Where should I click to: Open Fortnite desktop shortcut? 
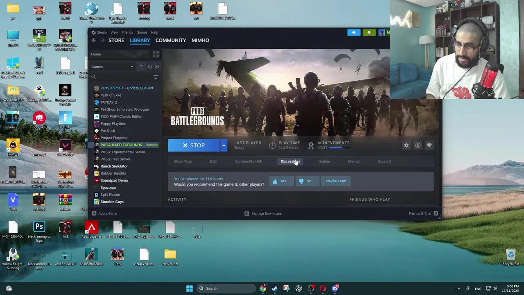(x=65, y=120)
